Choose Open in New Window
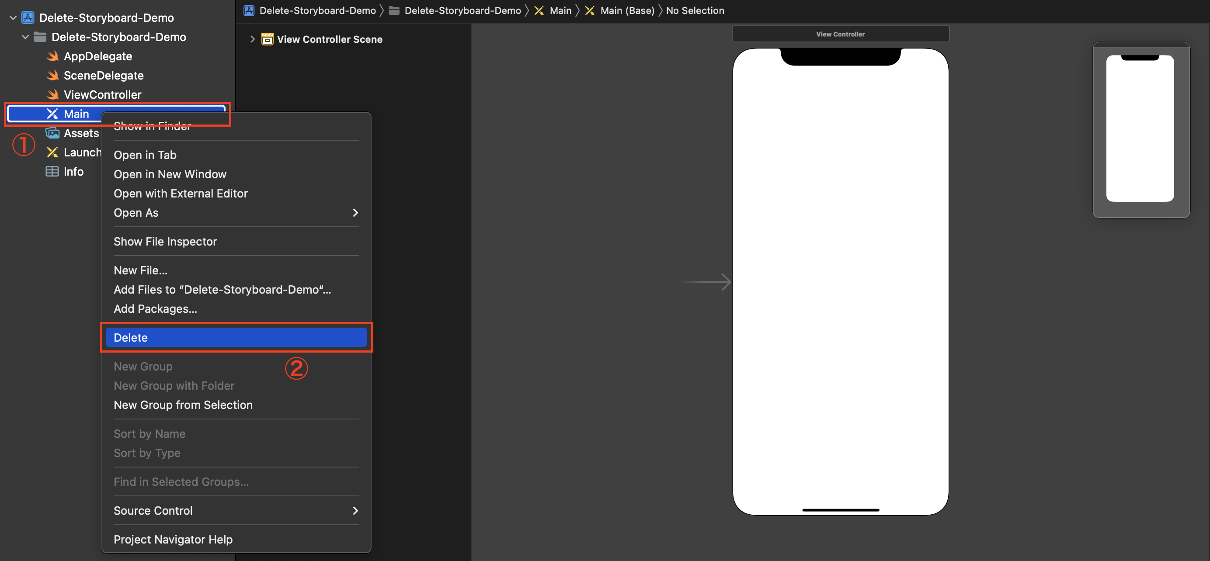This screenshot has height=561, width=1210. (236, 175)
